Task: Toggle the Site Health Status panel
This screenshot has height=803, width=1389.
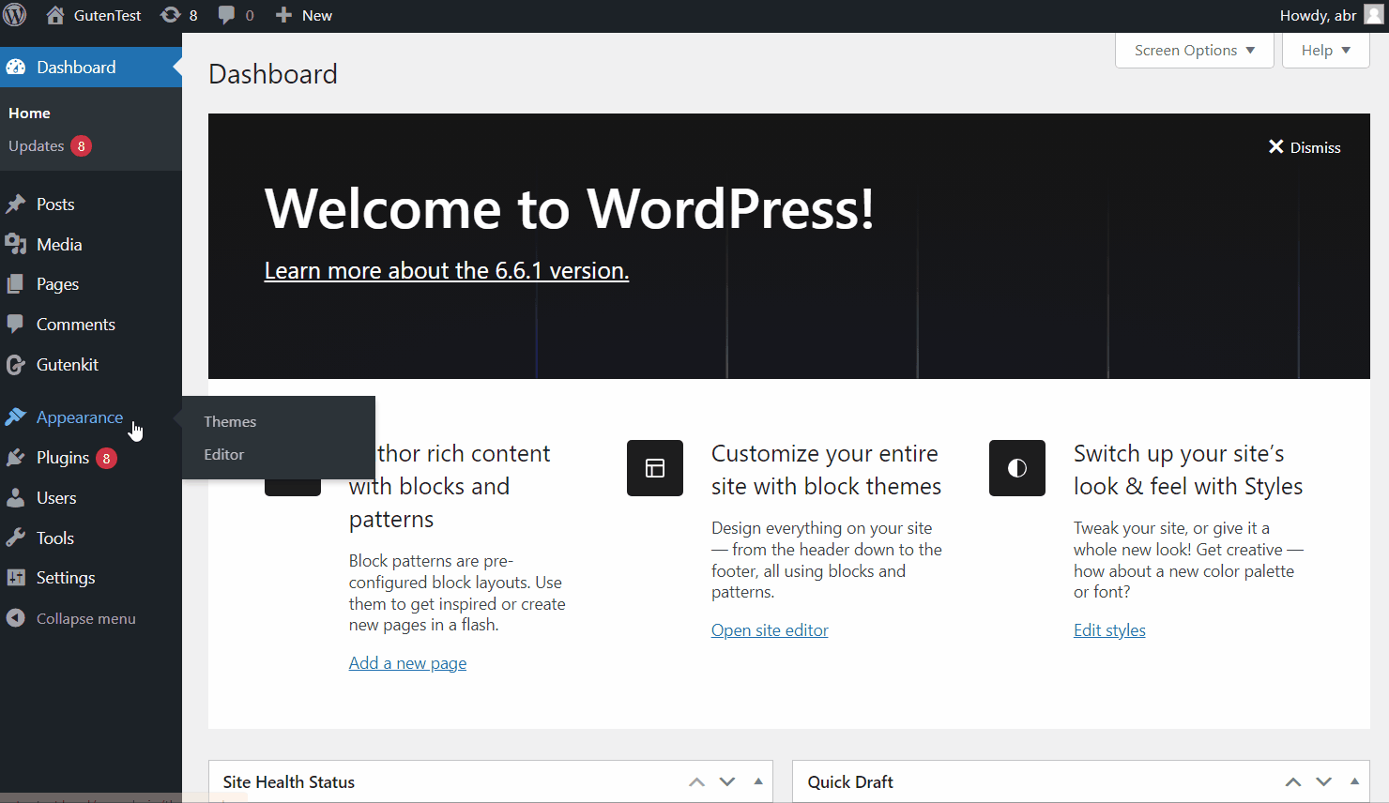Action: 758,781
